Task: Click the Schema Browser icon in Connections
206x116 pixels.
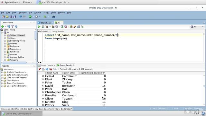Action: coord(16,26)
